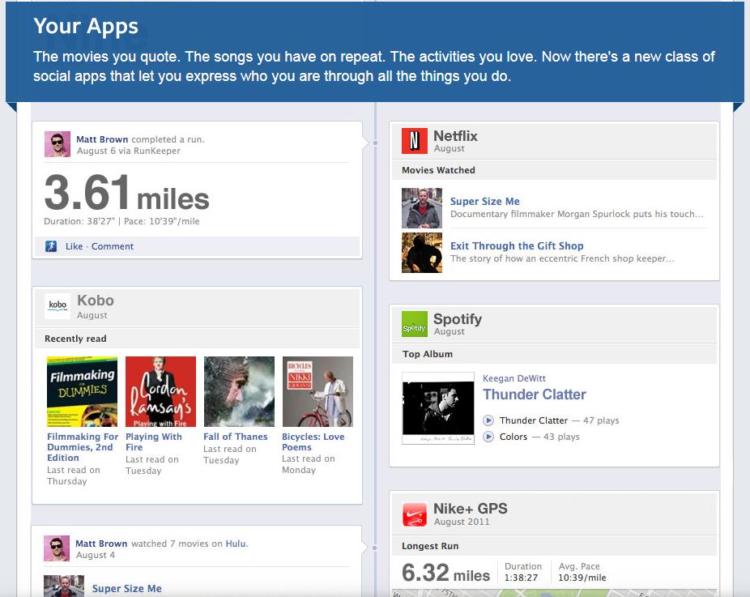Open the Thunder Clatter album cover
Image resolution: width=750 pixels, height=597 pixels.
438,408
